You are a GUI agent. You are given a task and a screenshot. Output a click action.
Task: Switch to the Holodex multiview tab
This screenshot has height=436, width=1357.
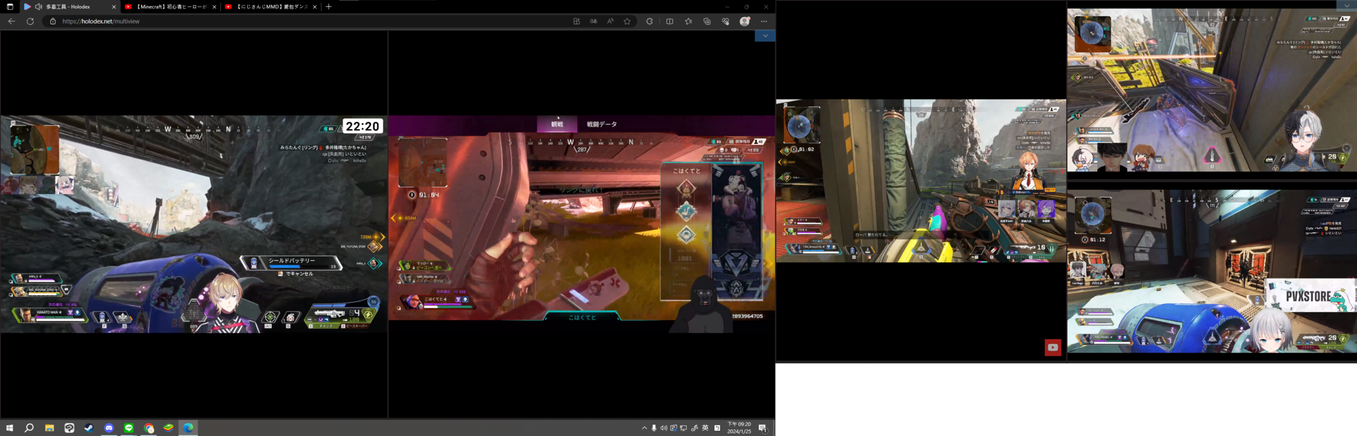[x=69, y=7]
